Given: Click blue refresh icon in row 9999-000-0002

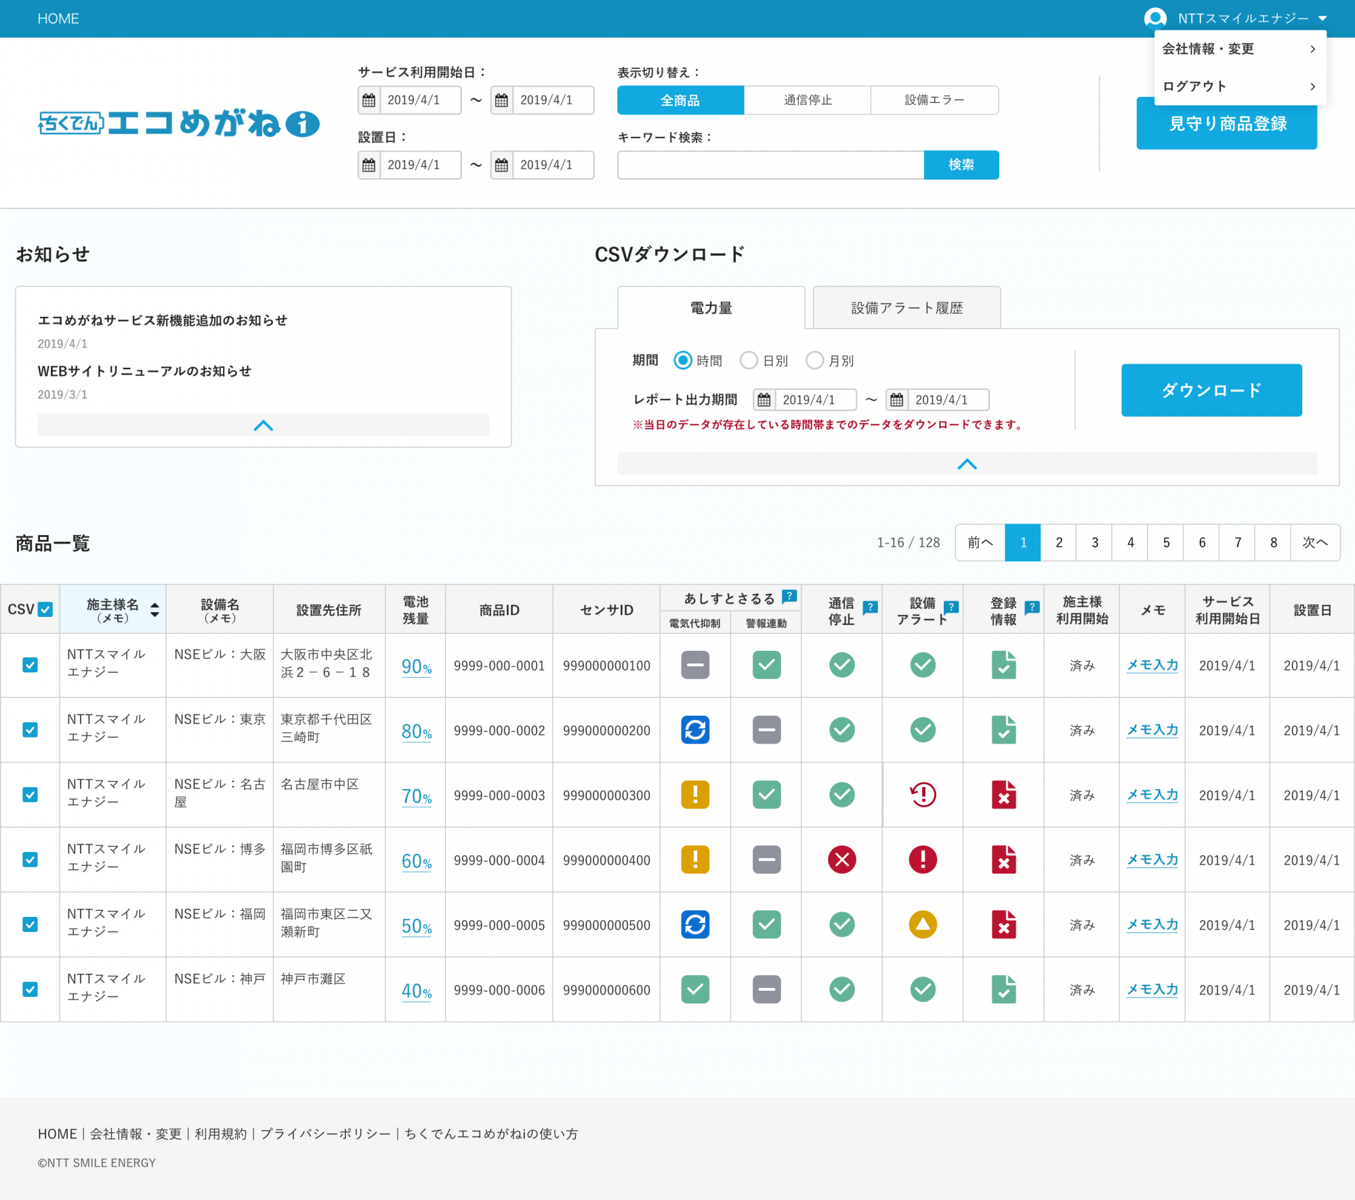Looking at the screenshot, I should tap(695, 730).
